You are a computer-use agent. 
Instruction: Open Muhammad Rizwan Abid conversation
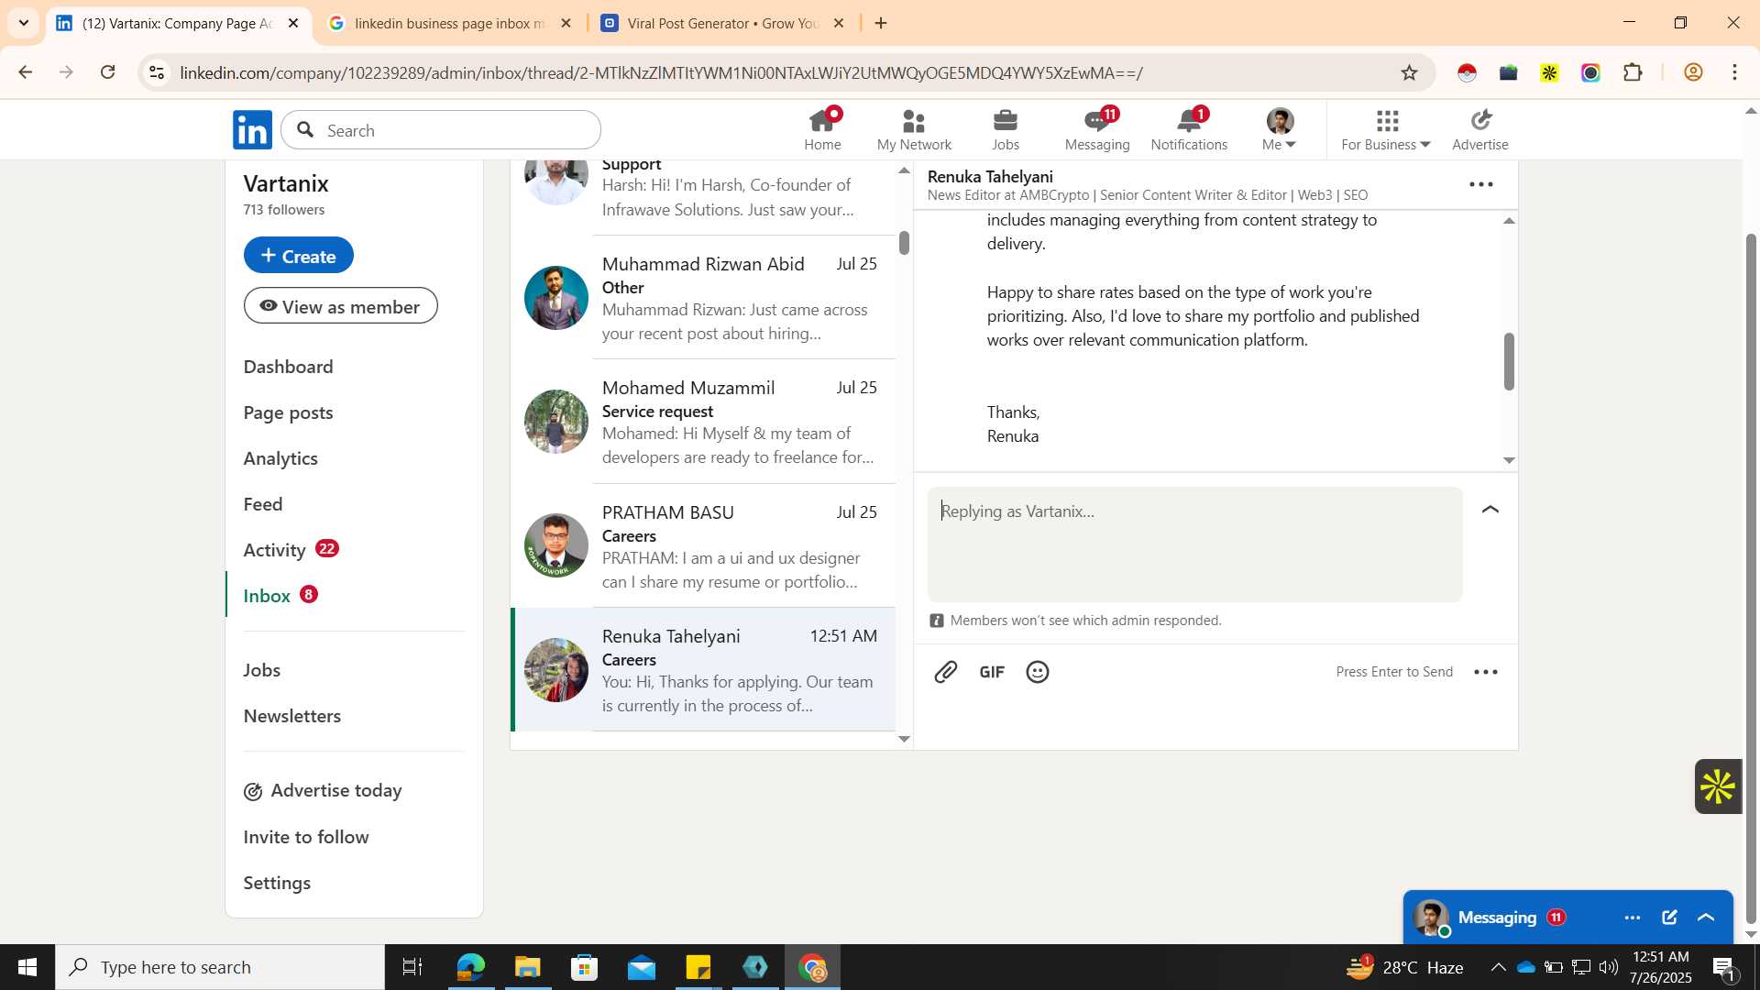pos(703,298)
